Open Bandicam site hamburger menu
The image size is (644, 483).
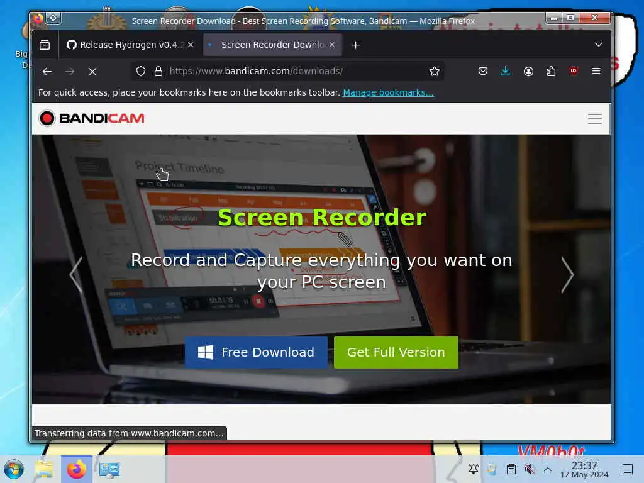tap(594, 119)
